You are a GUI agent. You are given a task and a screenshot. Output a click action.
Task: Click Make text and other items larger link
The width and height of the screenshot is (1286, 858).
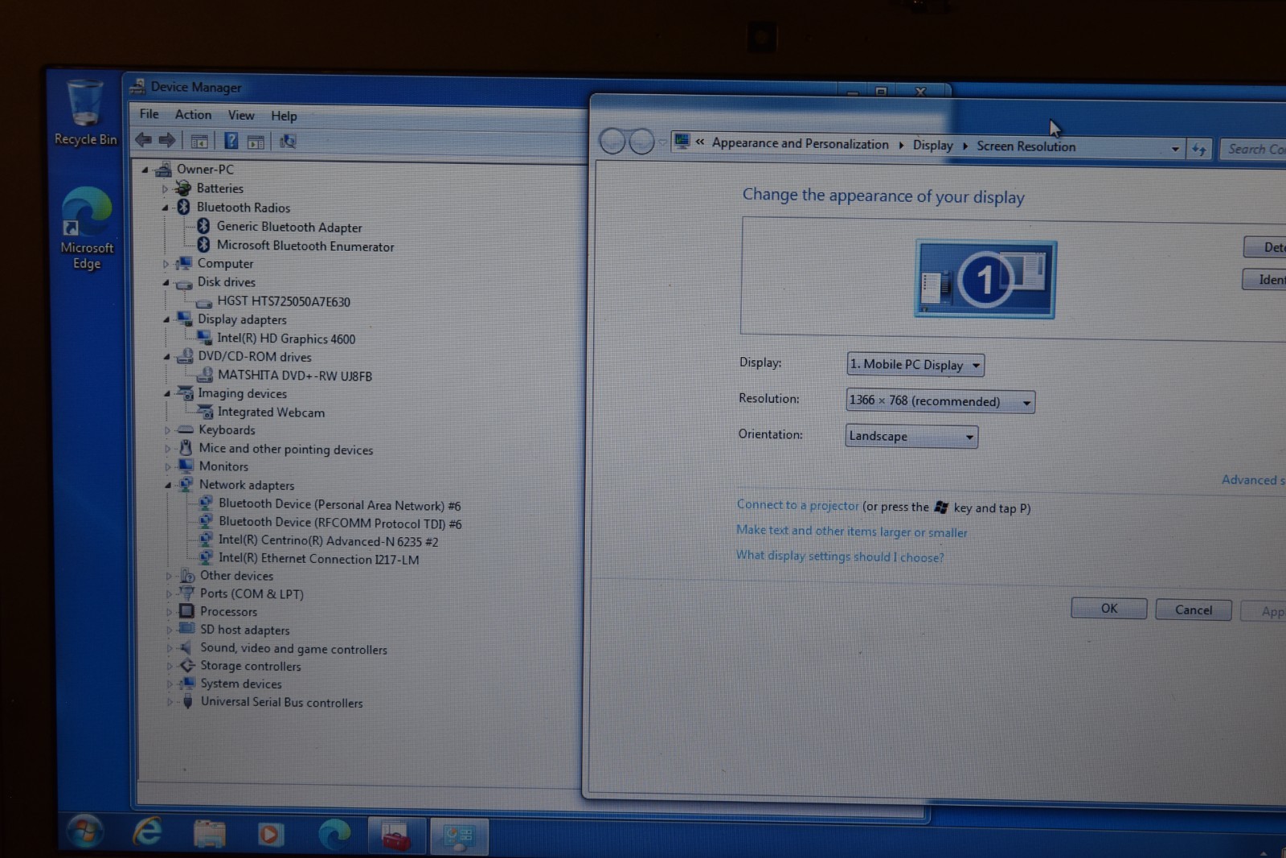coord(852,532)
